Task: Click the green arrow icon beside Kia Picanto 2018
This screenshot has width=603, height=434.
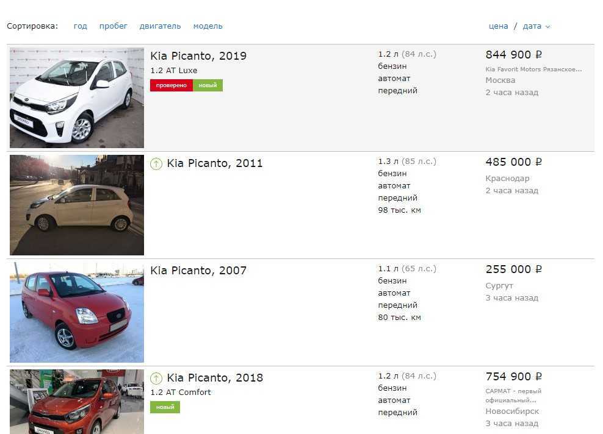Action: [x=156, y=378]
